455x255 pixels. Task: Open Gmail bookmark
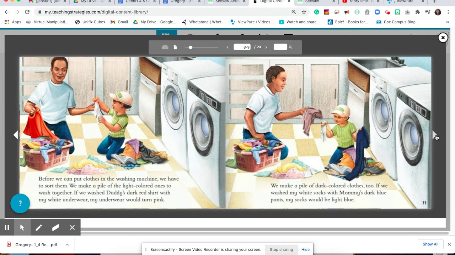(x=119, y=22)
